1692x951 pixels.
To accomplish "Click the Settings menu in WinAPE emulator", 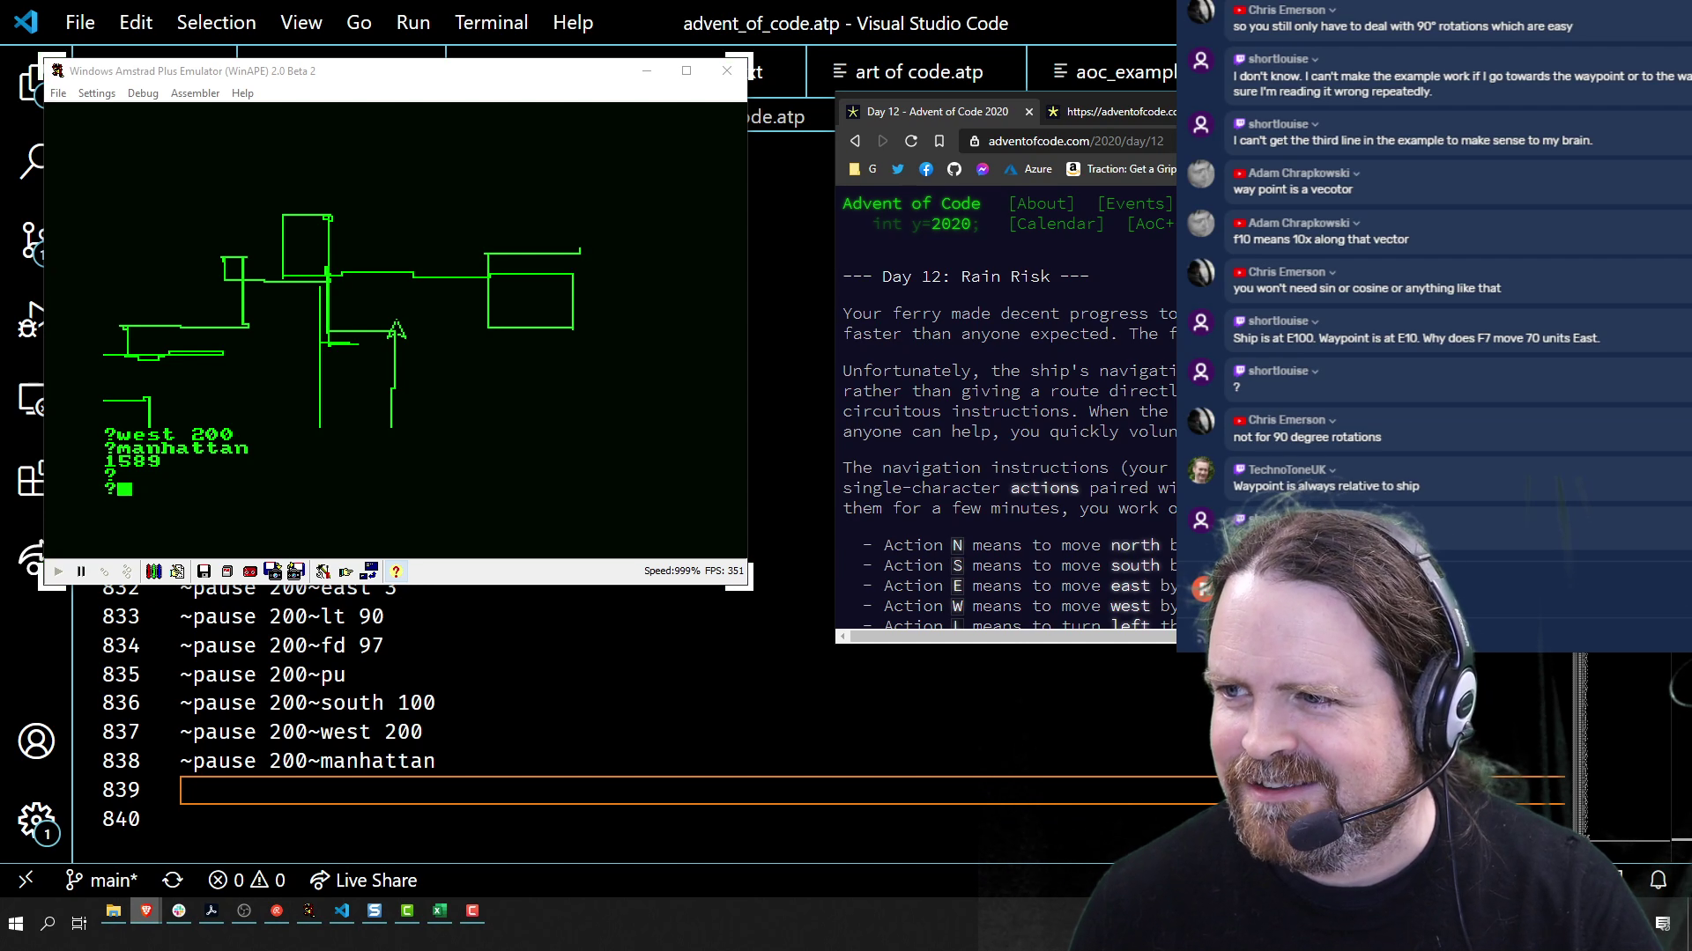I will pos(96,92).
